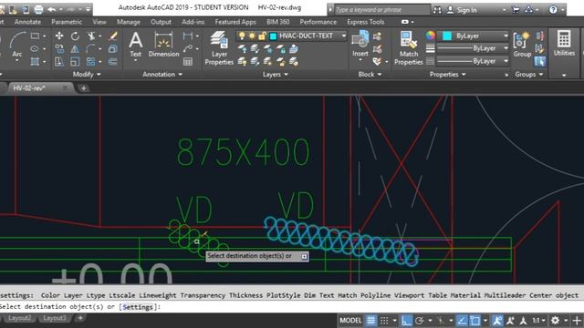The width and height of the screenshot is (584, 328).
Task: Open the Parametric ribbon tab
Action: (x=67, y=22)
